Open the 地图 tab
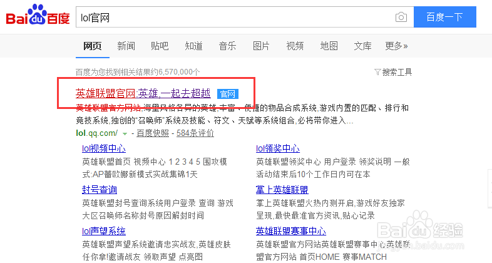 click(329, 46)
